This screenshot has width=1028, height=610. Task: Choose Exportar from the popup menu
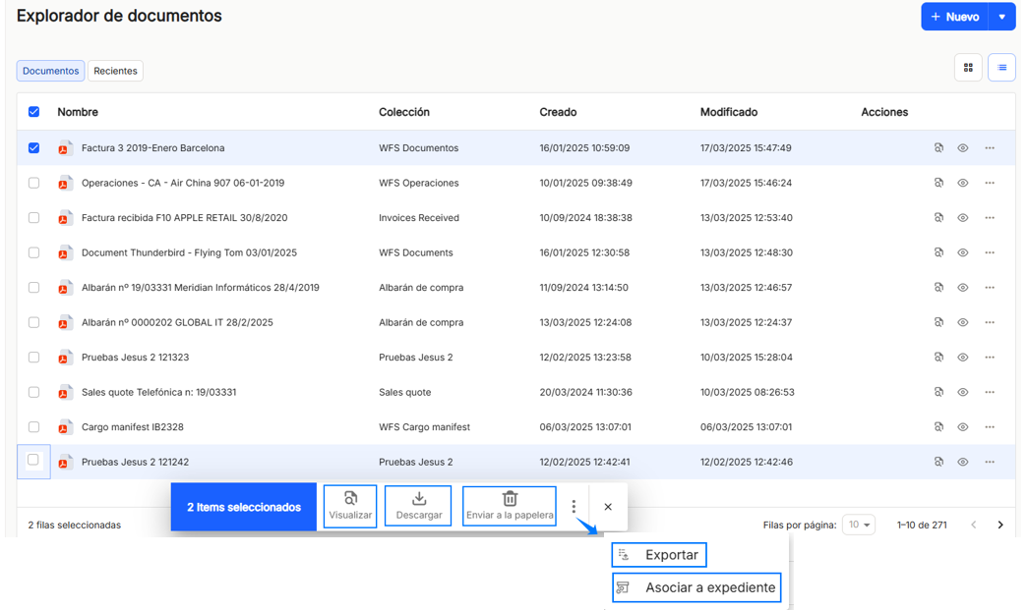[659, 555]
